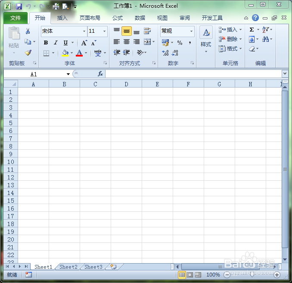This screenshot has height=283, width=292.
Task: Click the Copy icon
Action: (x=28, y=41)
